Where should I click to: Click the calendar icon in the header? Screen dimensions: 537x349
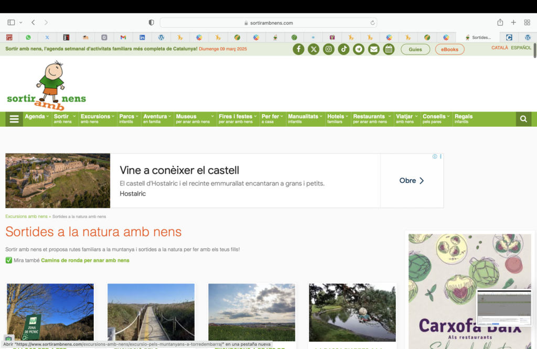[389, 49]
